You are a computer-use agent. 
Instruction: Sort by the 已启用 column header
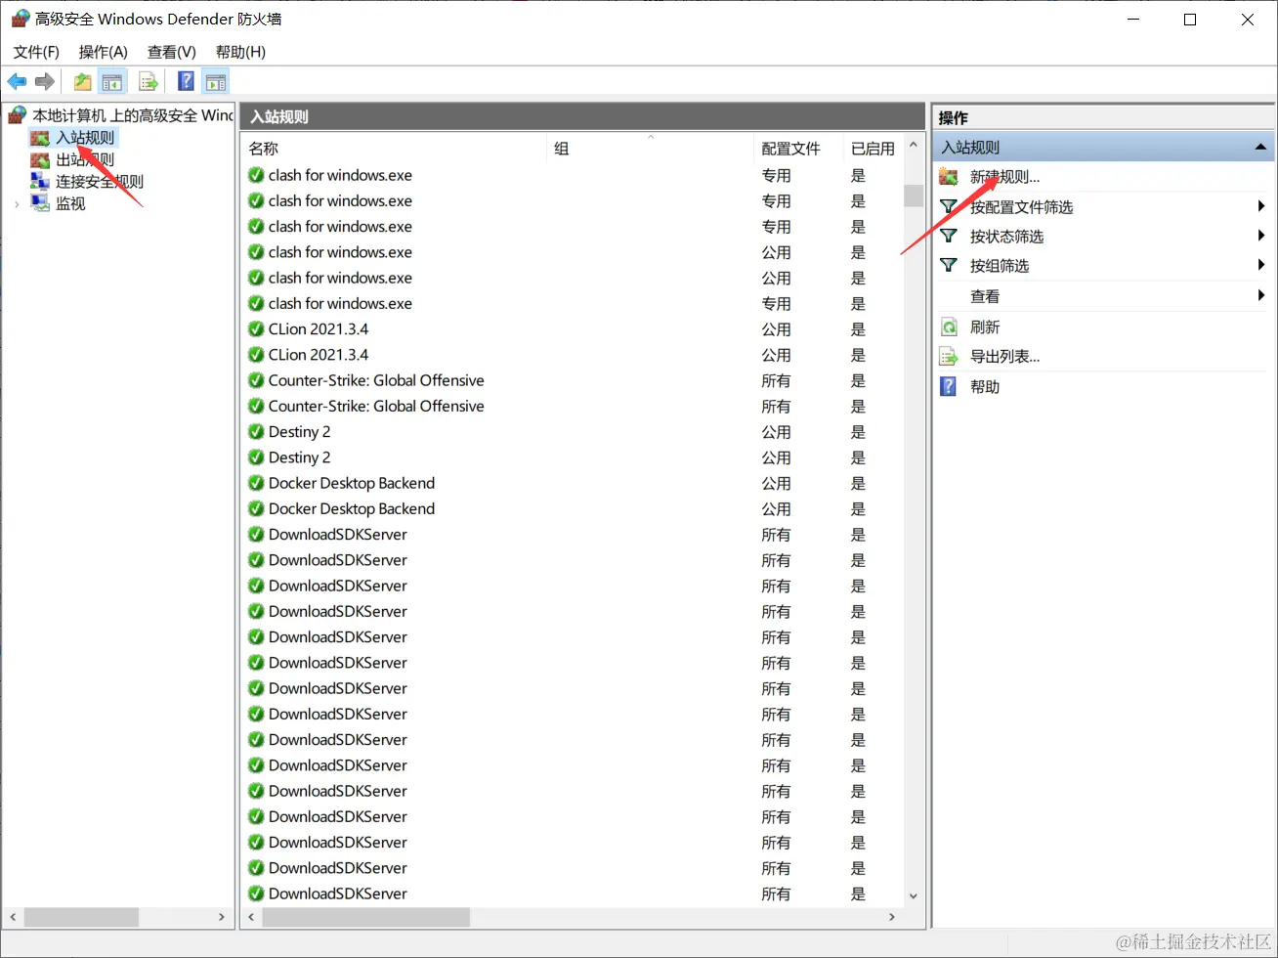[873, 149]
